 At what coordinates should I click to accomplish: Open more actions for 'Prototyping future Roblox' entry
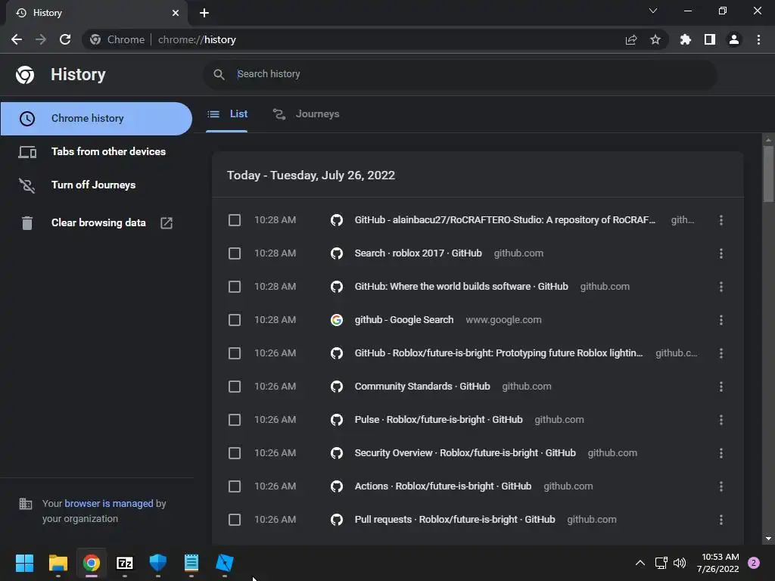click(721, 353)
